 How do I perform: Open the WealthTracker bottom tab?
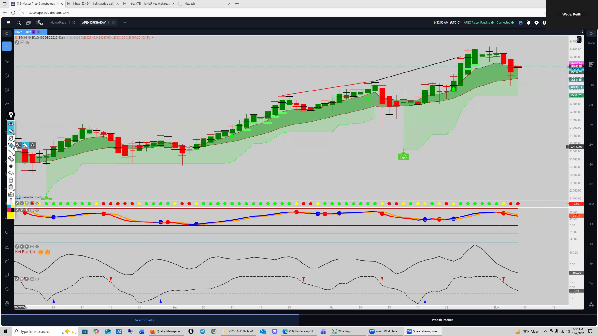pyautogui.click(x=442, y=320)
